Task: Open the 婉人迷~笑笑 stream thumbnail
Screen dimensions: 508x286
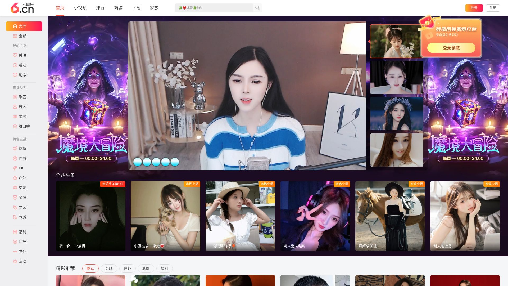Action: tap(315, 216)
